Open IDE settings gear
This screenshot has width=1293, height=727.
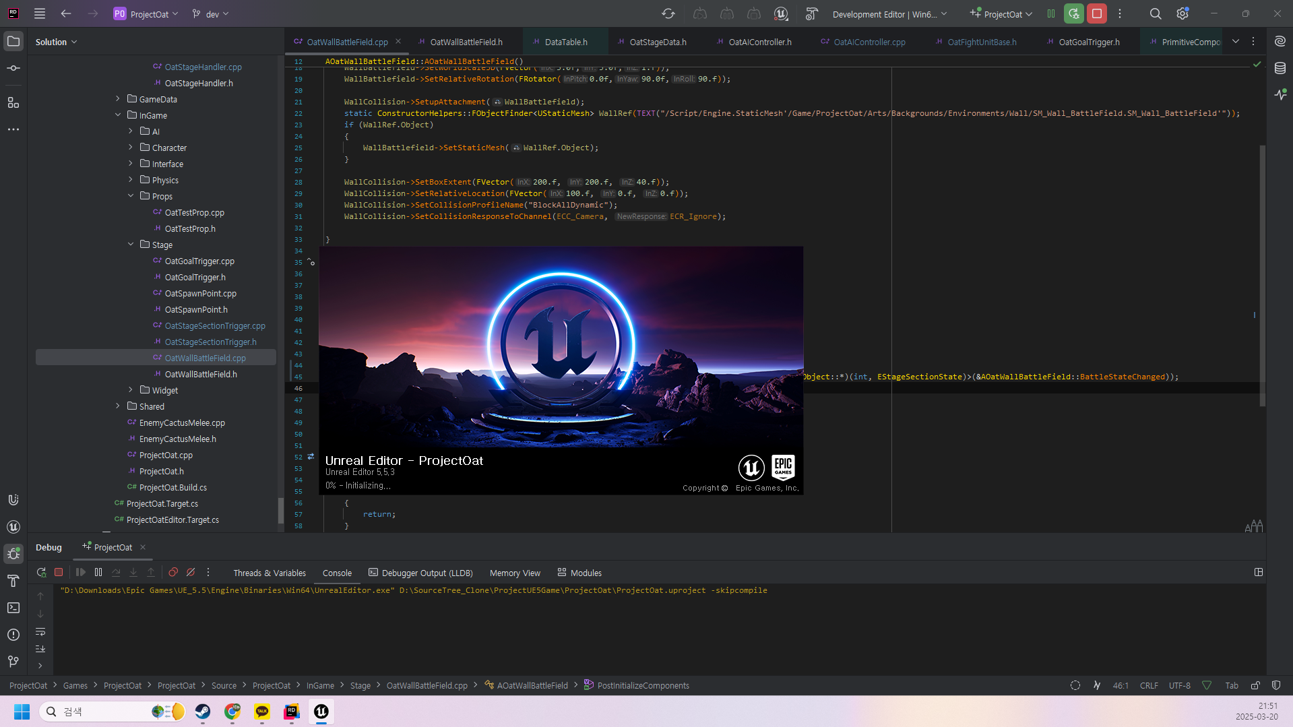pos(1182,13)
